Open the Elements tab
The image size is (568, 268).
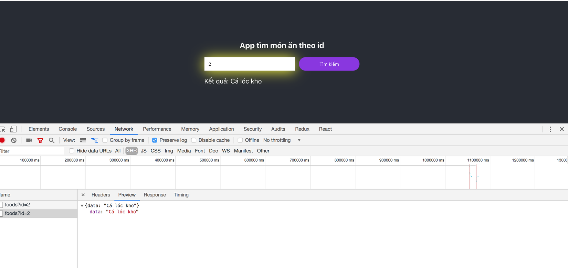[39, 129]
